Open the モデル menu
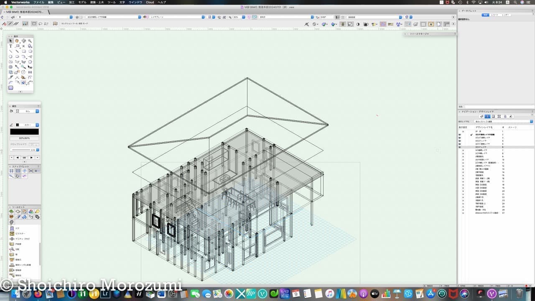This screenshot has height=301, width=535. point(82,2)
